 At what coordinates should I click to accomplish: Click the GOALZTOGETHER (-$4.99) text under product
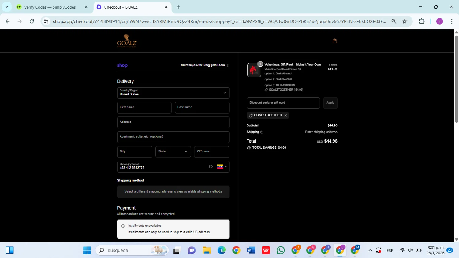(x=286, y=90)
